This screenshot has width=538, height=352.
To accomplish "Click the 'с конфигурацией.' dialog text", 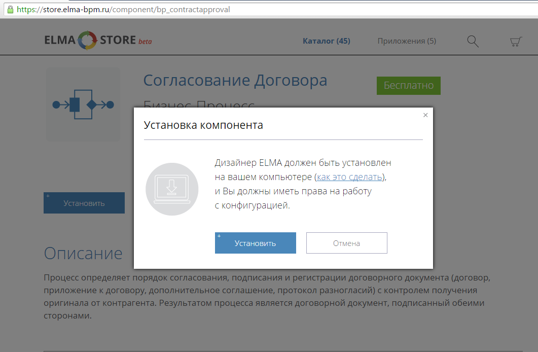I will click(252, 205).
